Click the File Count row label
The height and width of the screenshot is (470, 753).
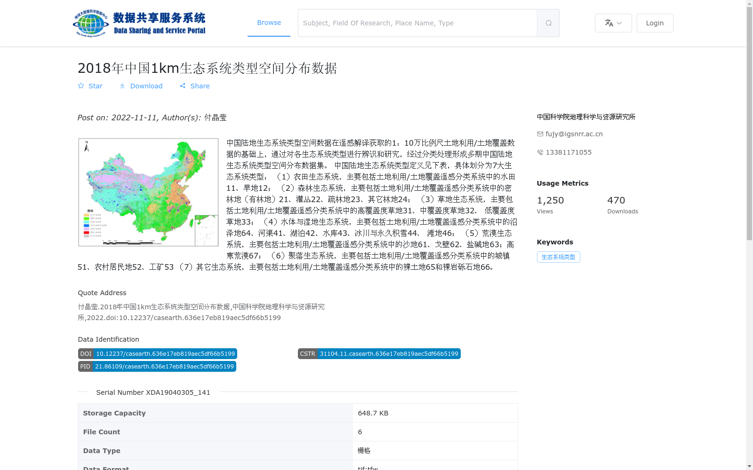102,432
